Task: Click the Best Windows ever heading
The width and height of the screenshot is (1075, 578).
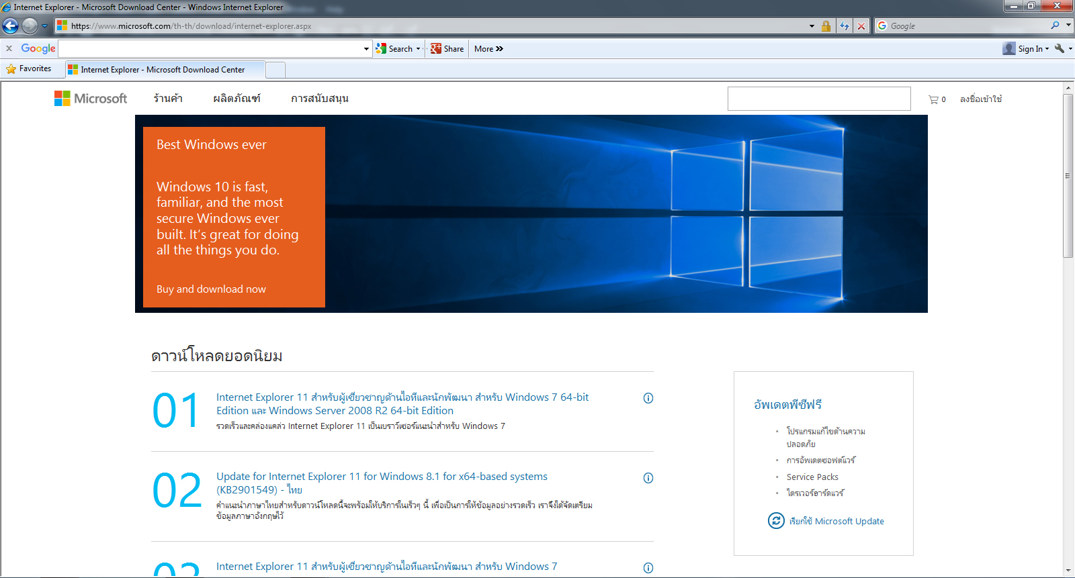Action: pyautogui.click(x=212, y=145)
